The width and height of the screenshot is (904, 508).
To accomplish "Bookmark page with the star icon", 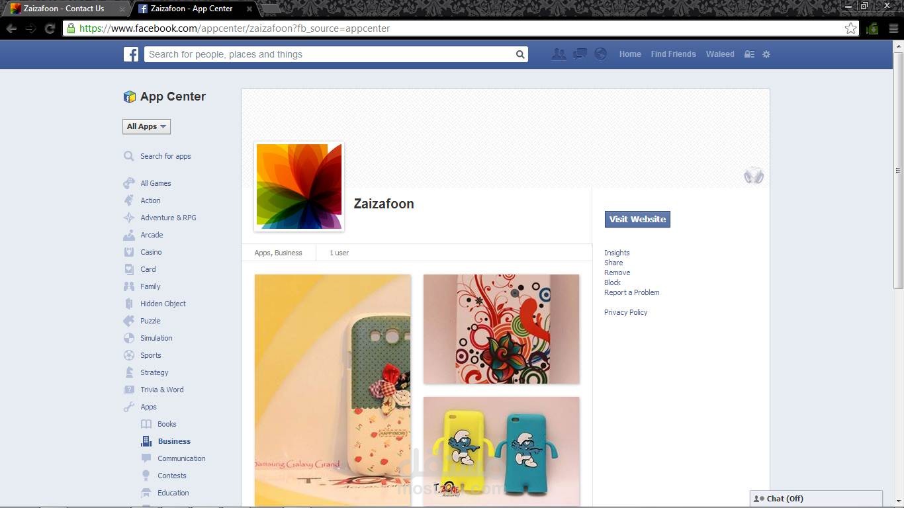I will [851, 28].
